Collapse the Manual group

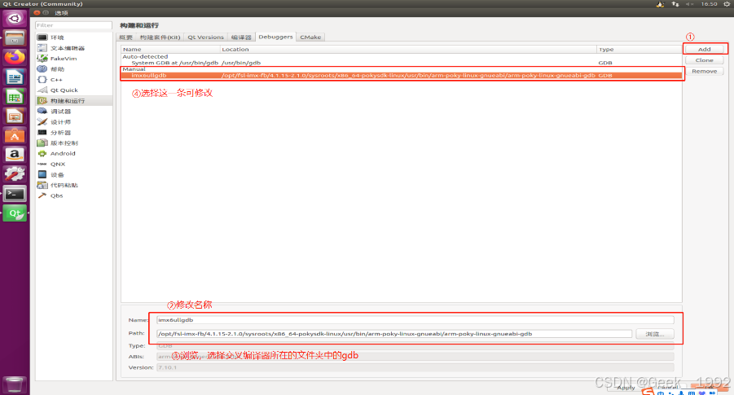click(x=134, y=69)
